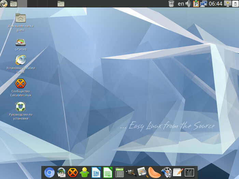The height and width of the screenshot is (179, 239).
Task: Open LibreOffice Calc from the dock
Action: coord(108,173)
